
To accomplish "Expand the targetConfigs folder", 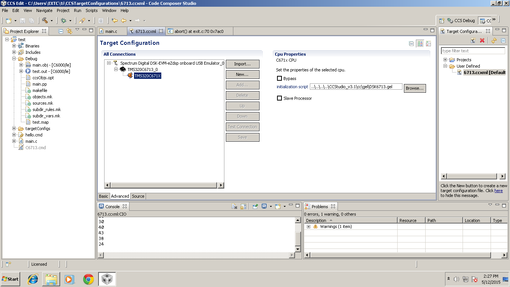I will tap(14, 129).
